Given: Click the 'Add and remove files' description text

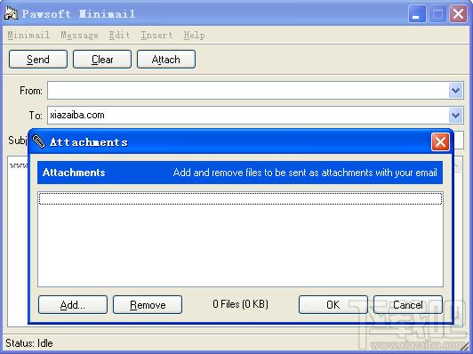Looking at the screenshot, I should click(305, 173).
